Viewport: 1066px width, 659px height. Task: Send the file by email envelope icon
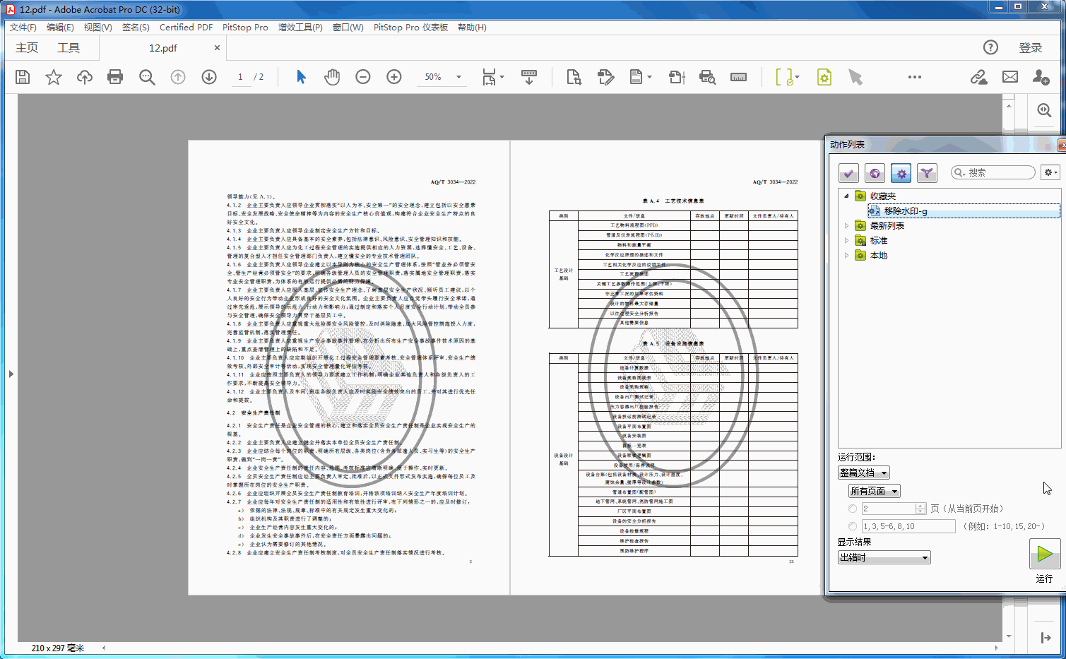coord(1010,77)
